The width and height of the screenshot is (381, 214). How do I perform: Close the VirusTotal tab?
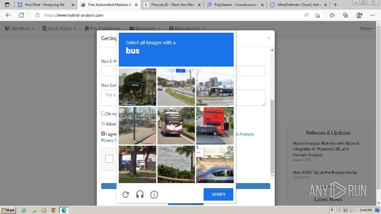click(x=73, y=5)
